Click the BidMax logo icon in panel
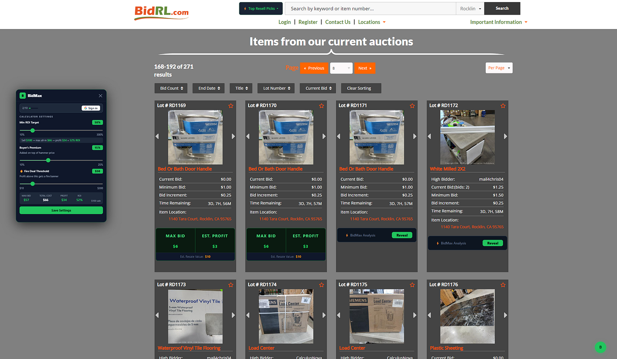This screenshot has height=359, width=617. pos(22,96)
